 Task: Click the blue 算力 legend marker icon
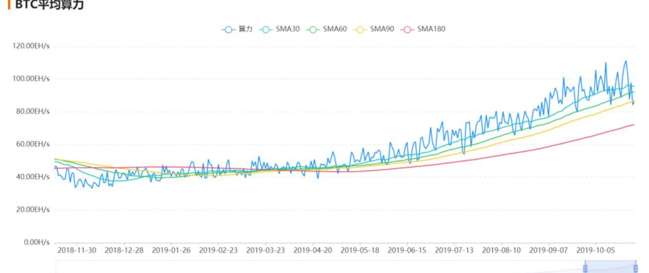coord(228,29)
